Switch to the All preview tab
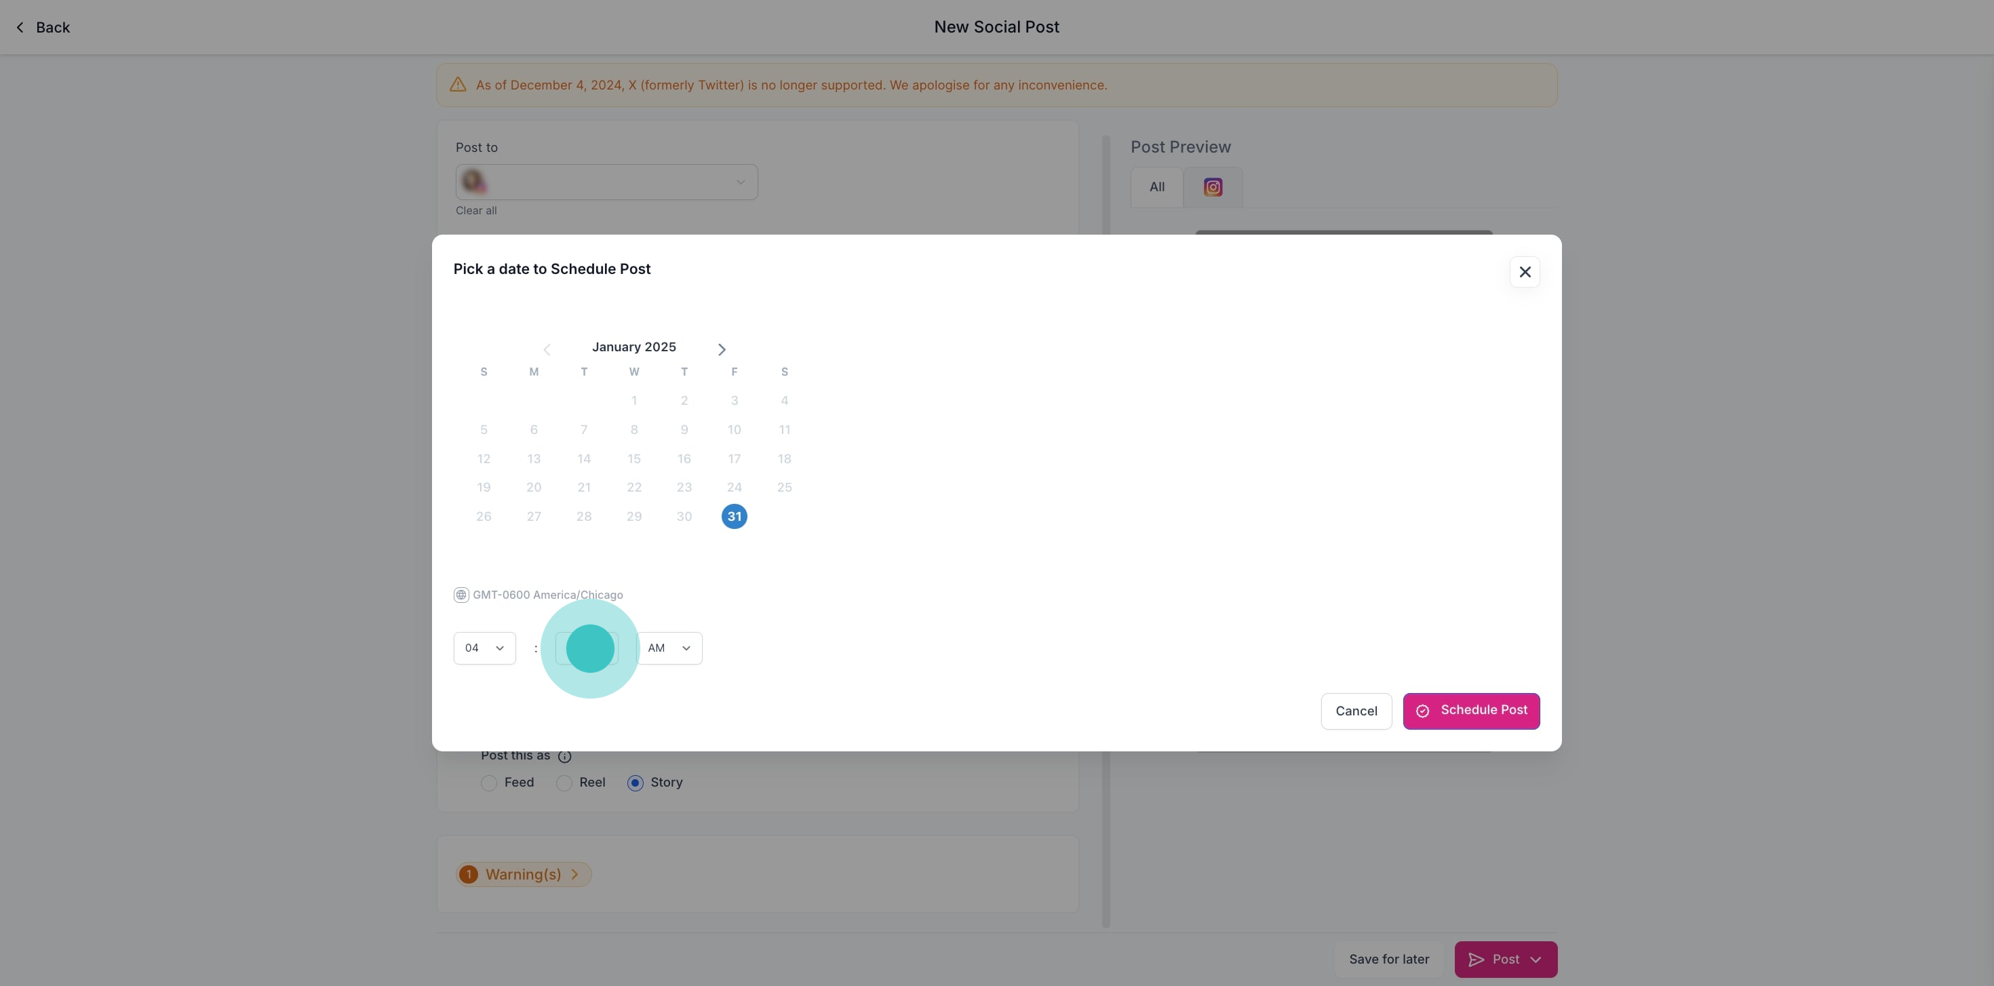This screenshot has width=1994, height=986. coord(1156,187)
